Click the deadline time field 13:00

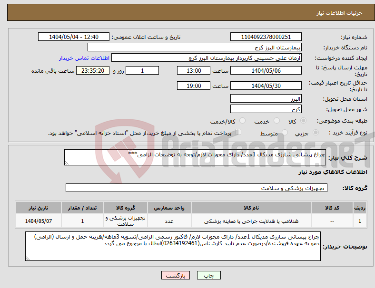click(x=194, y=70)
